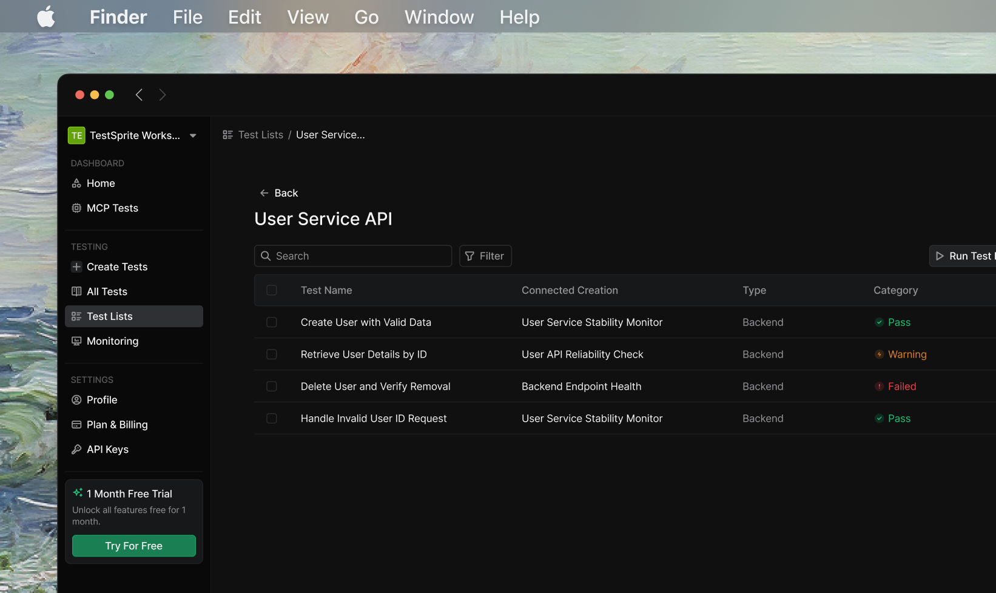Click the Home sidebar icon
Image resolution: width=996 pixels, height=593 pixels.
[x=76, y=183]
